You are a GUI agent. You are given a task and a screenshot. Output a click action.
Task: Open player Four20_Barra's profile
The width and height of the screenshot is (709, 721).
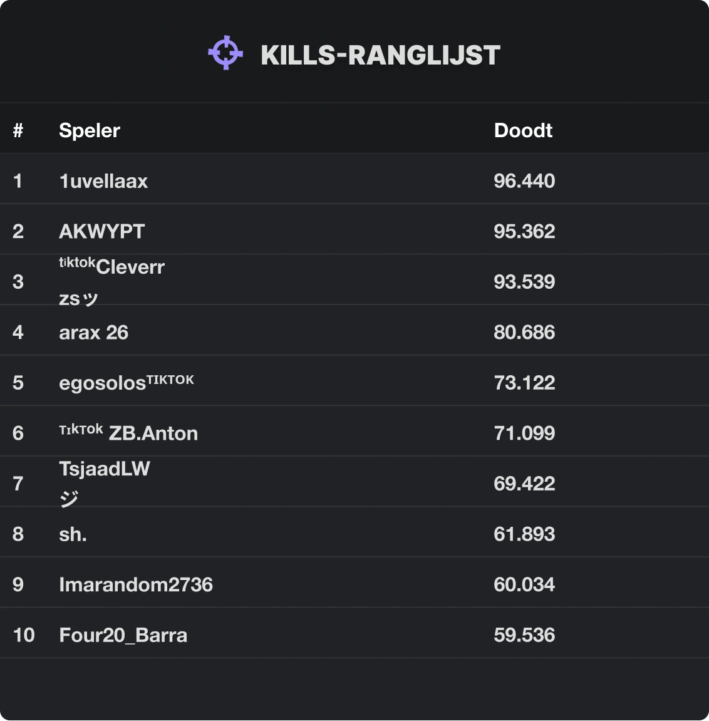coord(123,635)
